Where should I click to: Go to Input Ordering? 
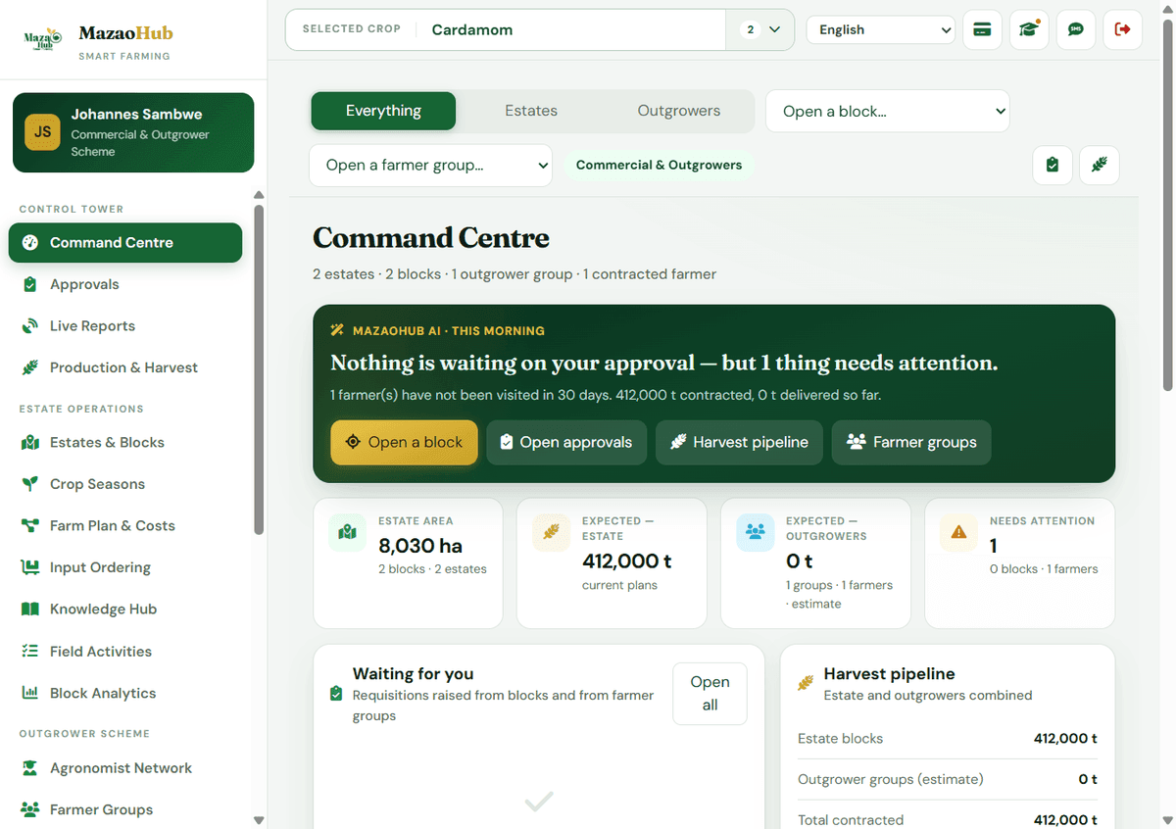[125, 567]
